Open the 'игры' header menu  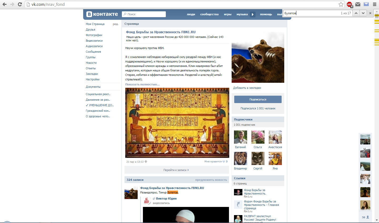pyautogui.click(x=228, y=14)
